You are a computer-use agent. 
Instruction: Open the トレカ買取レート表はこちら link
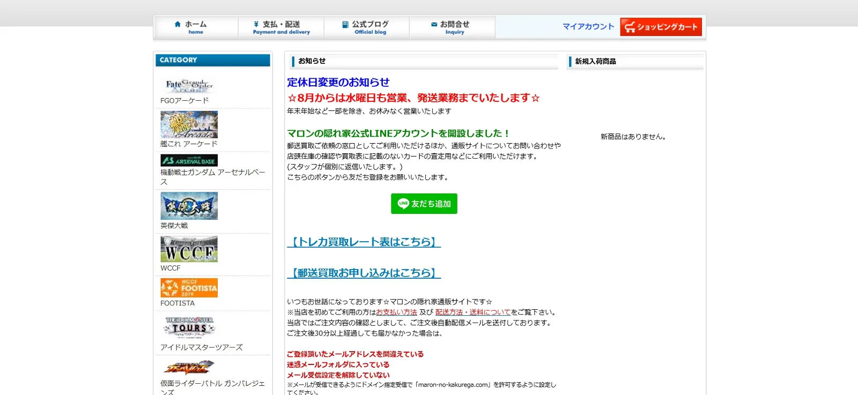[364, 242]
